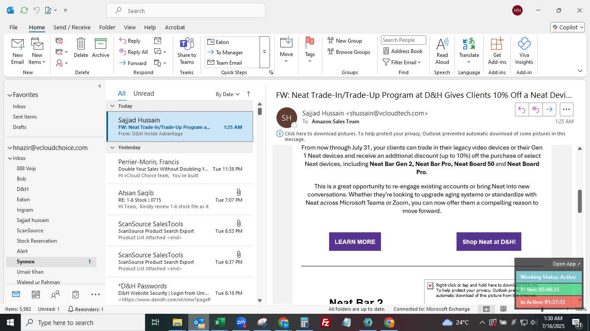Open the Move dropdown

tap(286, 50)
